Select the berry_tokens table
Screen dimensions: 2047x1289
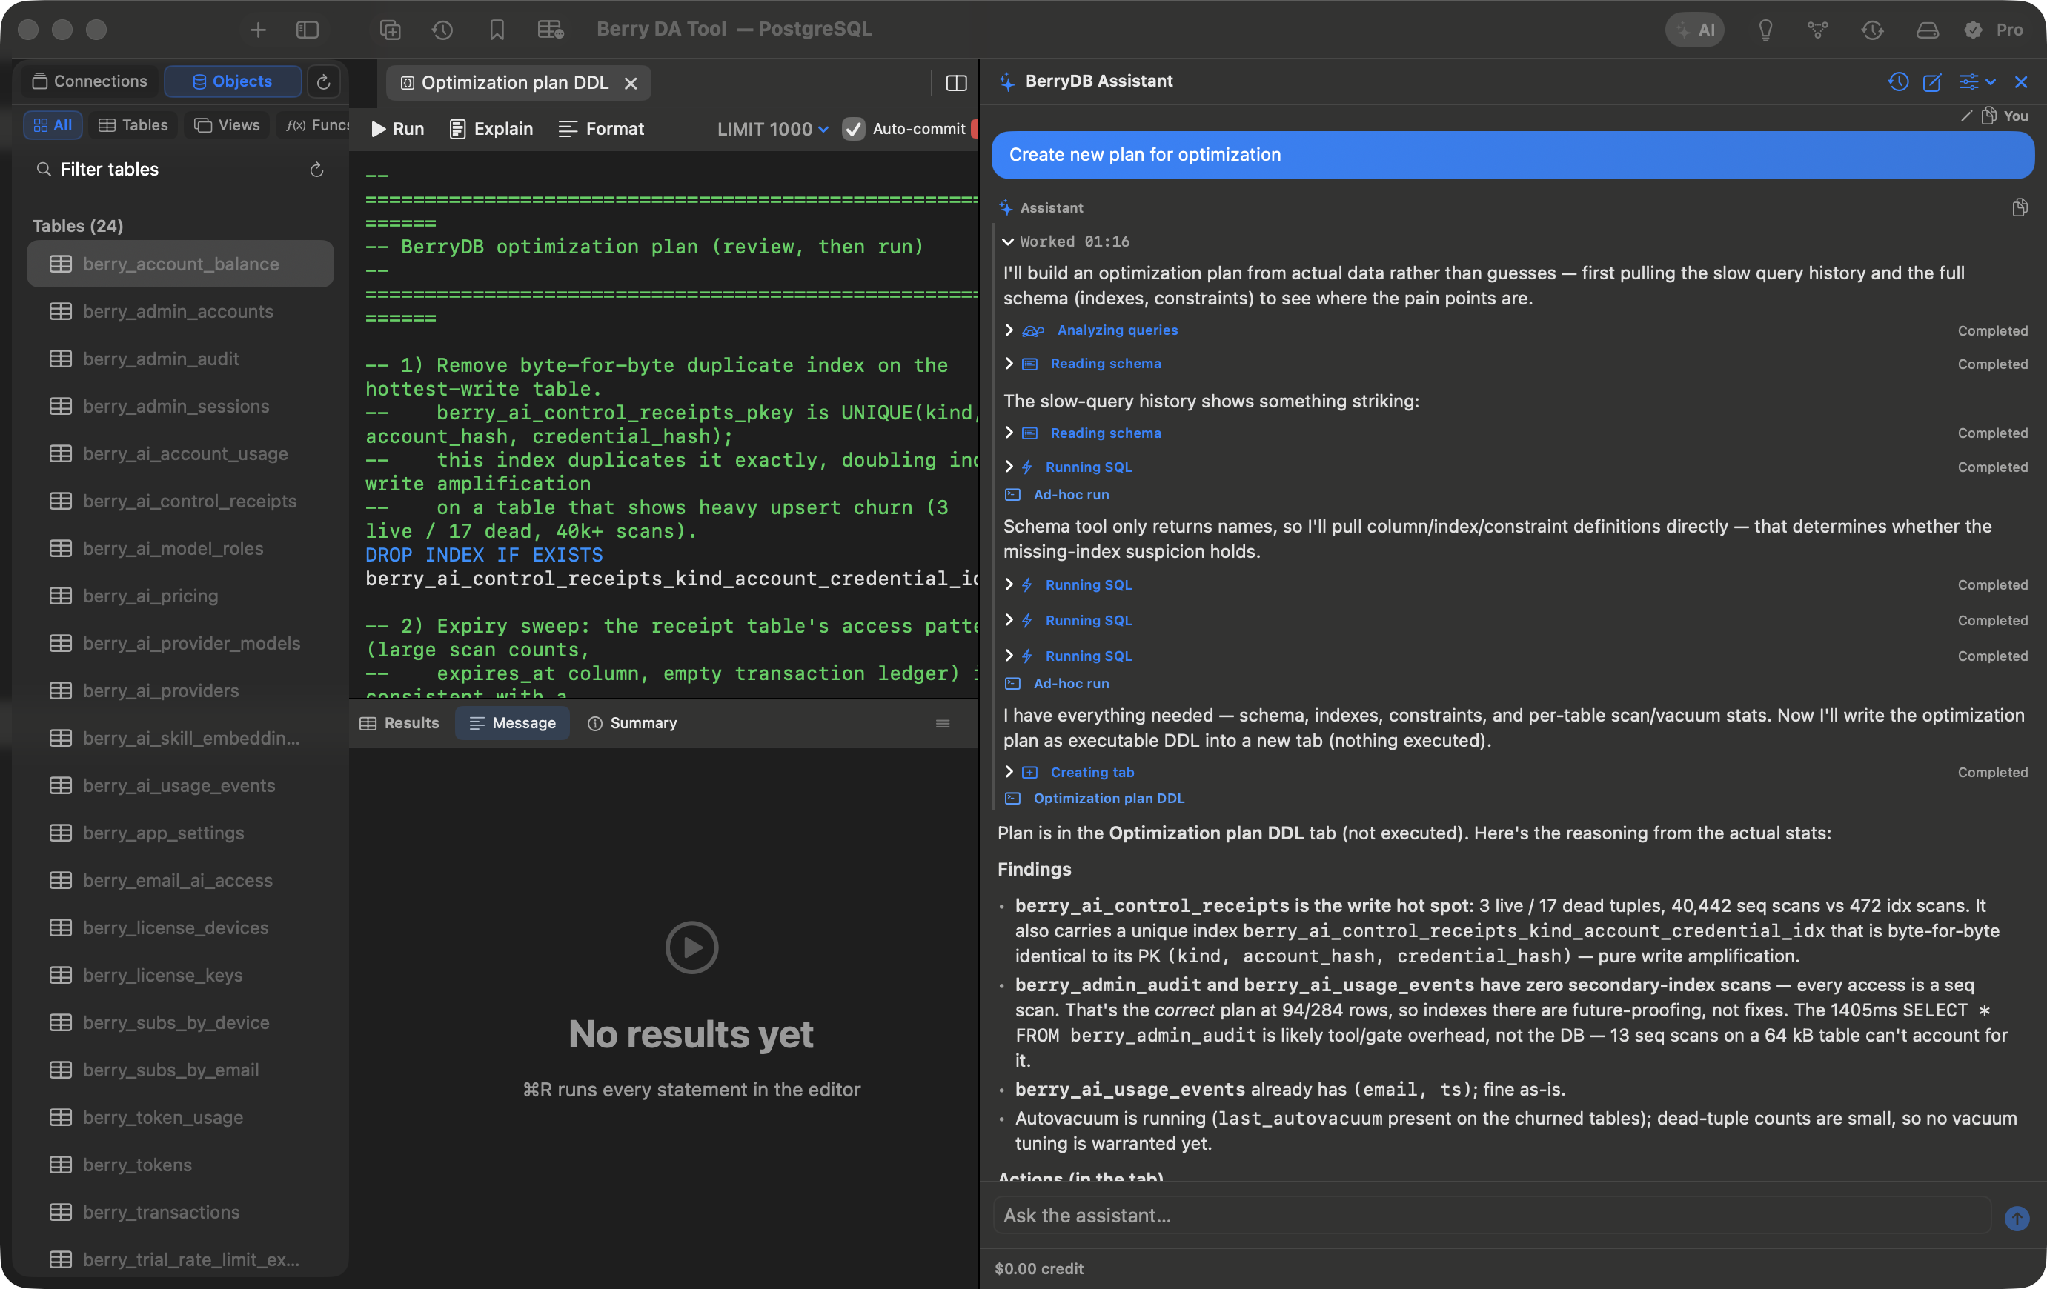coord(180,1165)
